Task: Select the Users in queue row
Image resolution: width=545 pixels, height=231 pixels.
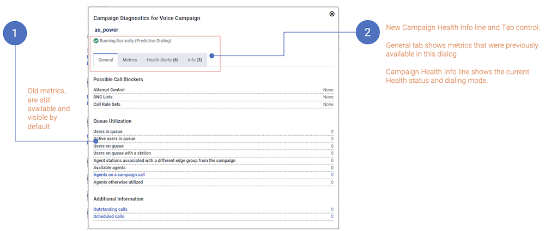Action: (x=214, y=131)
